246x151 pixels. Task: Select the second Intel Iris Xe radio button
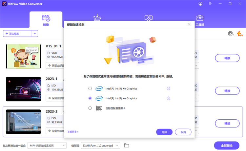[90, 98]
